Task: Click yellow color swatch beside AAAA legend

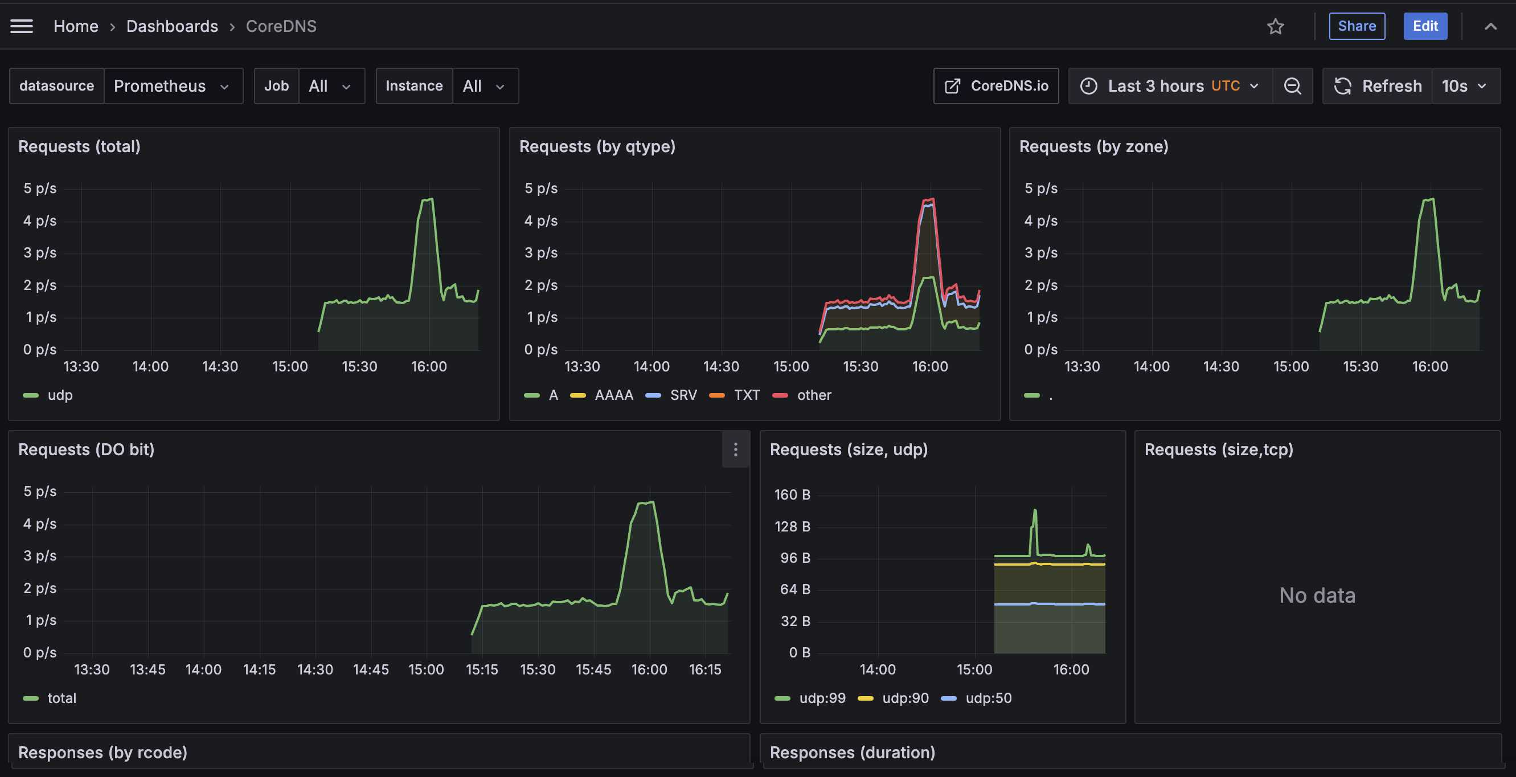Action: tap(578, 395)
